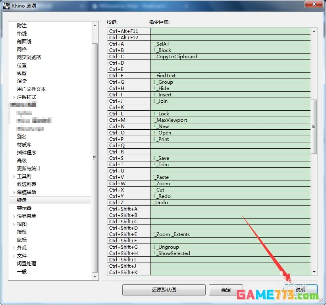Select 用户文件文本 in the tree

31,89
